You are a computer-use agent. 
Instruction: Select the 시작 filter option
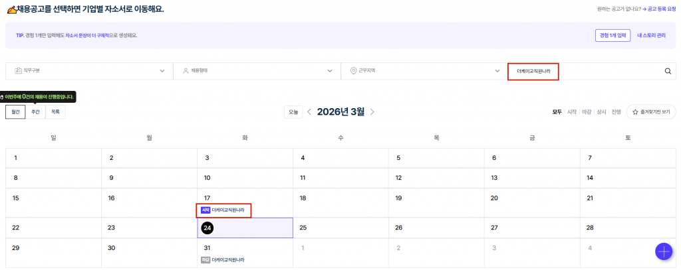(571, 112)
